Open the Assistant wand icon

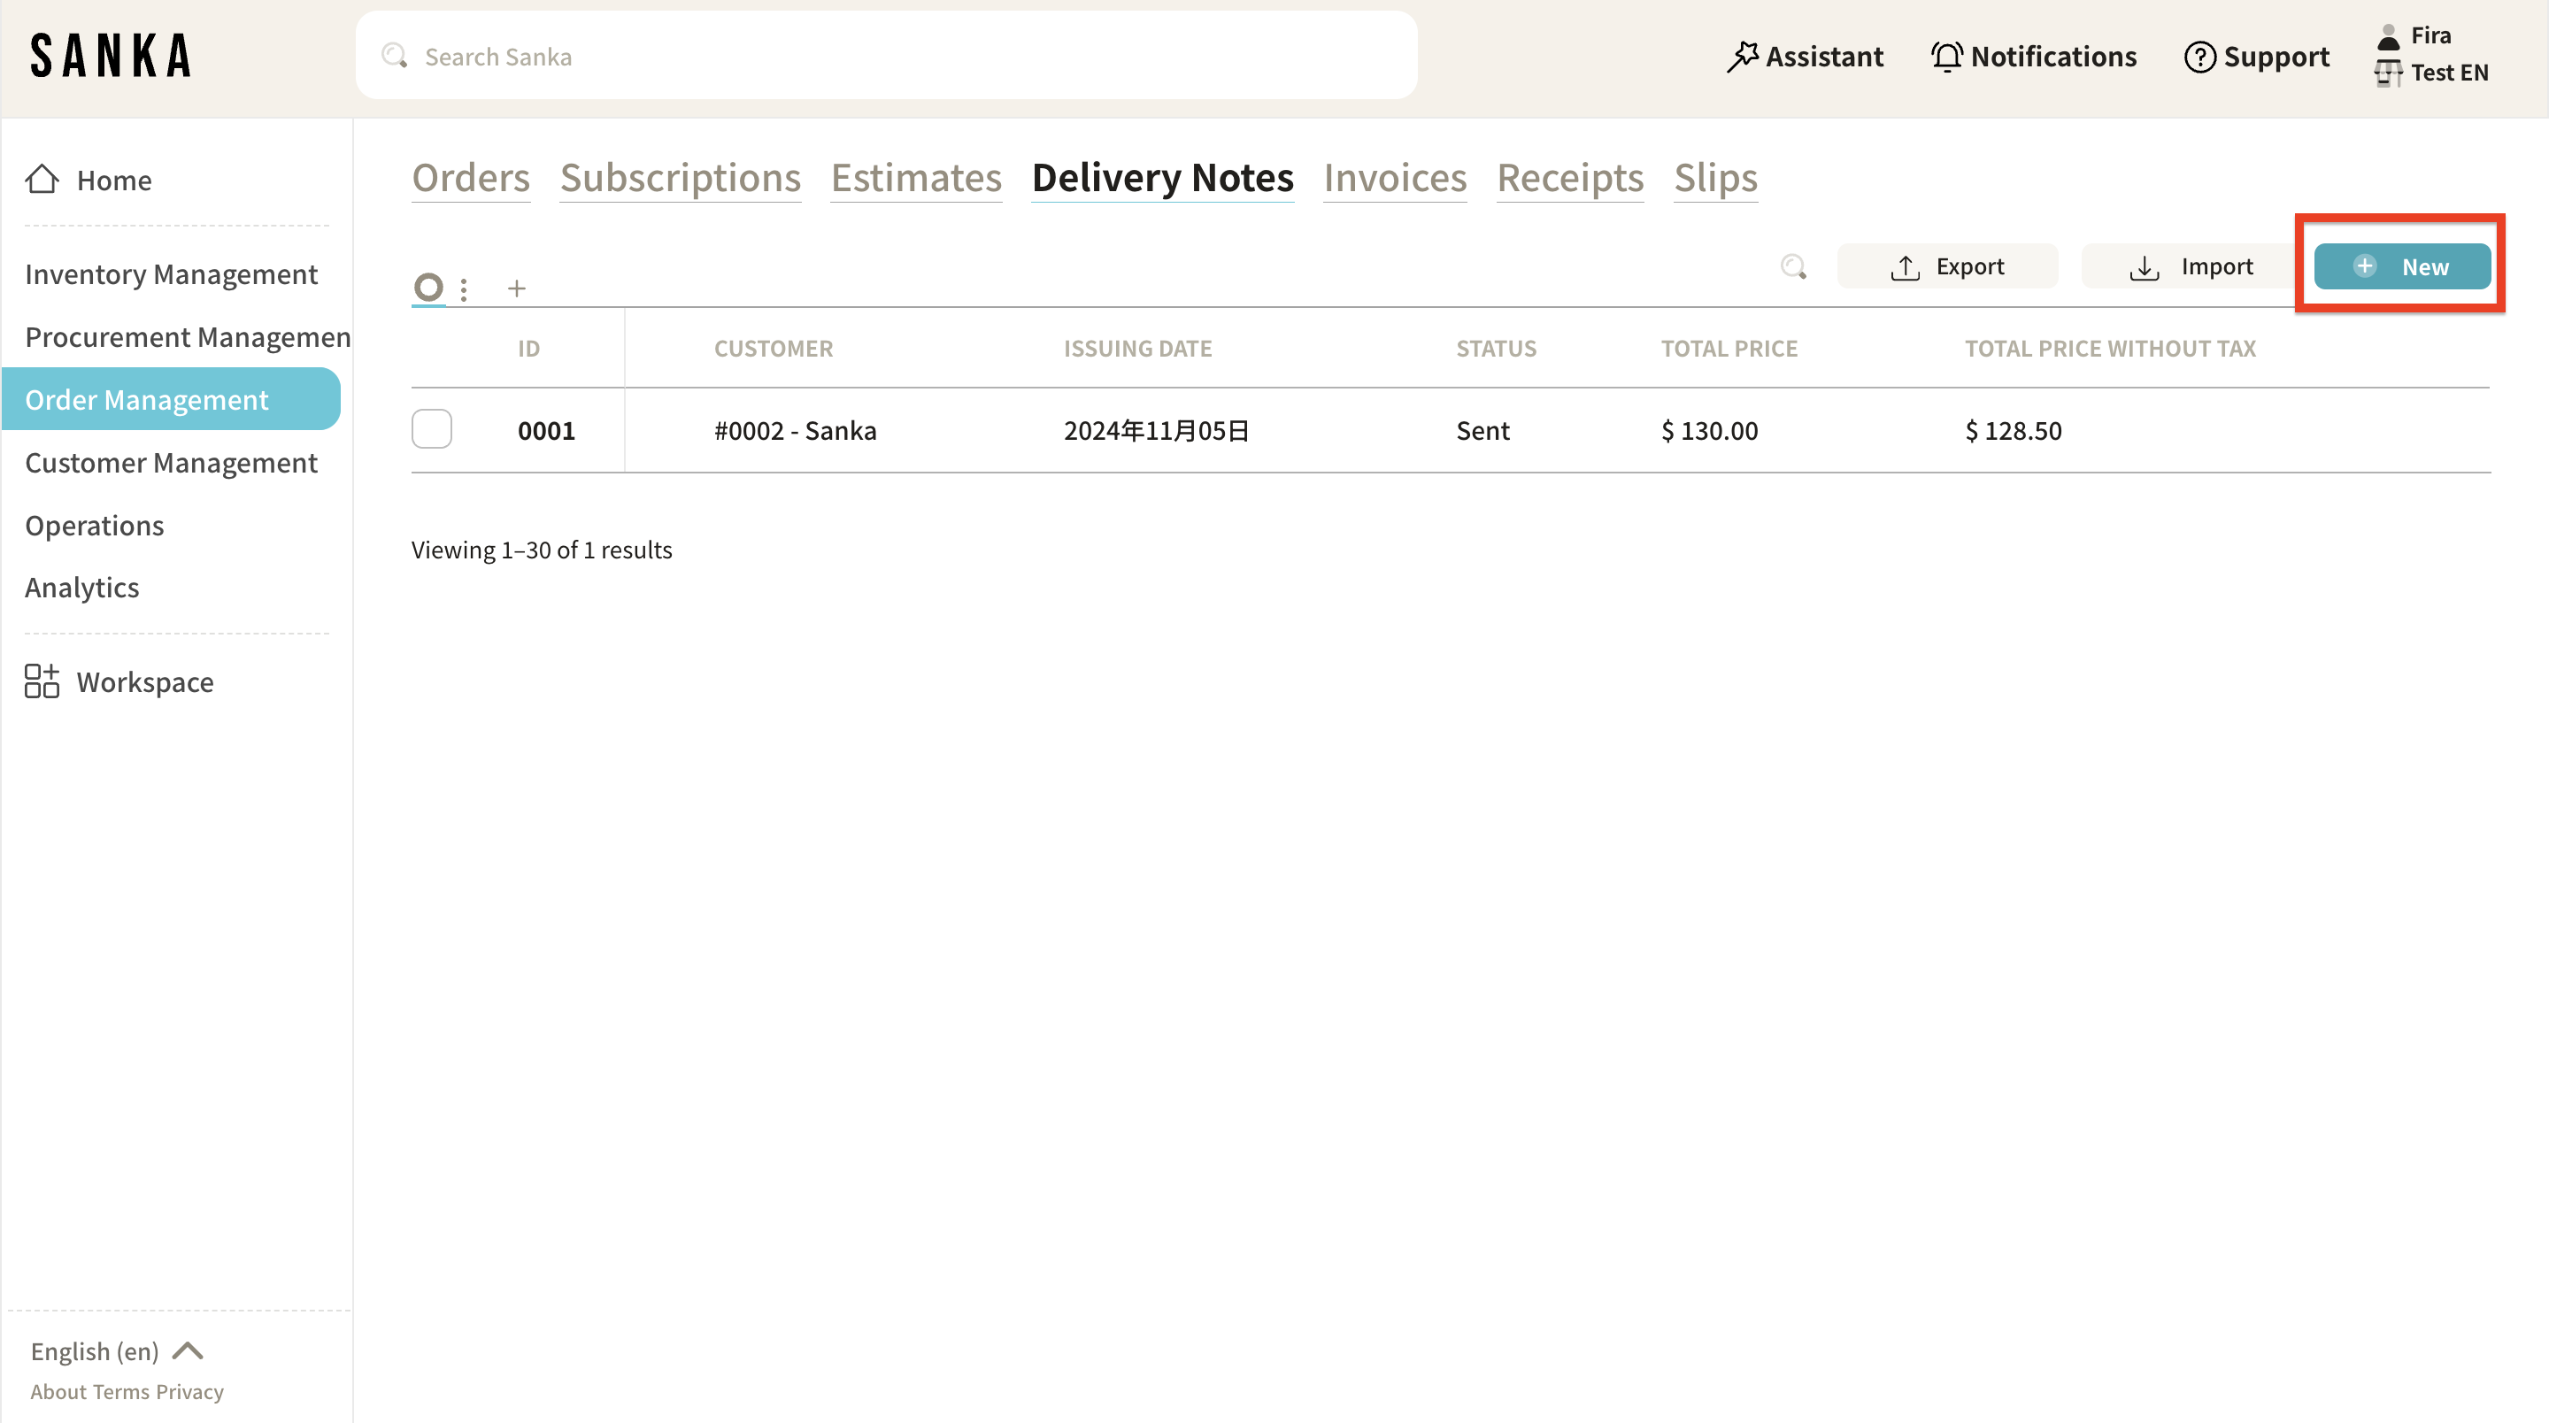pos(1742,57)
